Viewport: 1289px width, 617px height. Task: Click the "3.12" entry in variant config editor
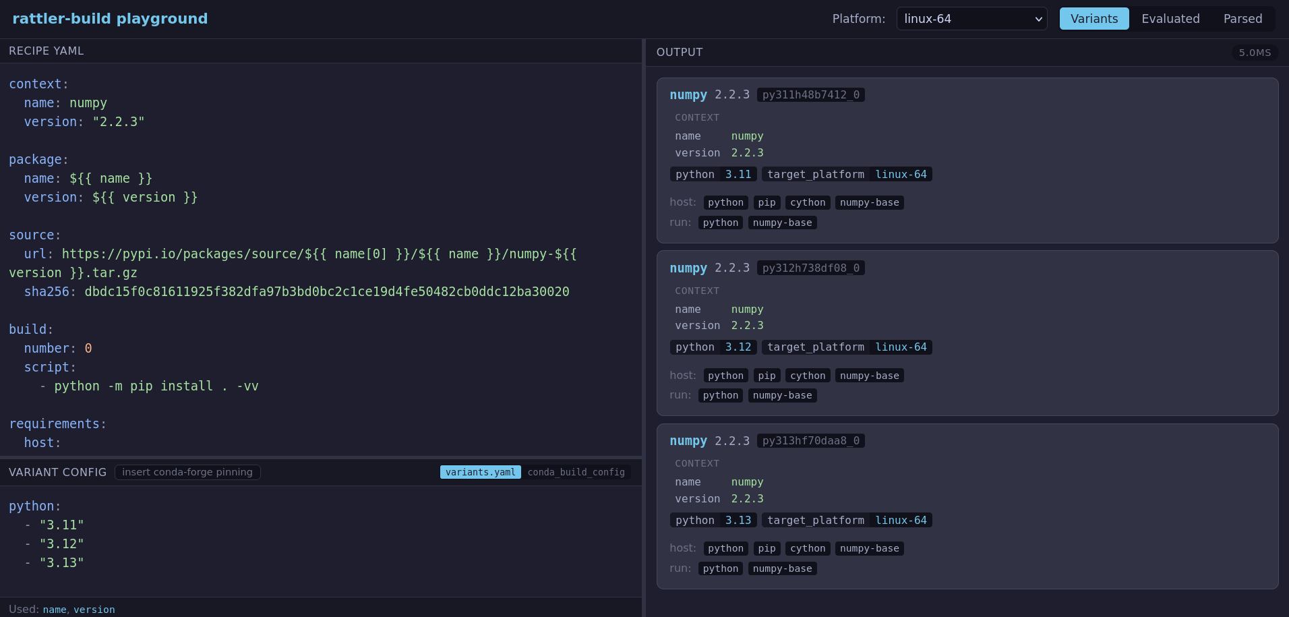[61, 544]
